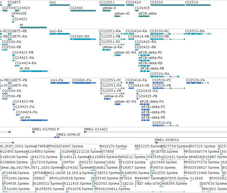The height and width of the screenshot is (193, 227).
Task: Click the Ice1-PA protein feature
Action: coord(60,83)
